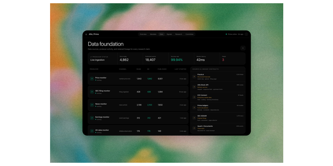The width and height of the screenshot is (333, 166).
Task: Click the refresh icon button near the page title
Action: click(x=243, y=48)
